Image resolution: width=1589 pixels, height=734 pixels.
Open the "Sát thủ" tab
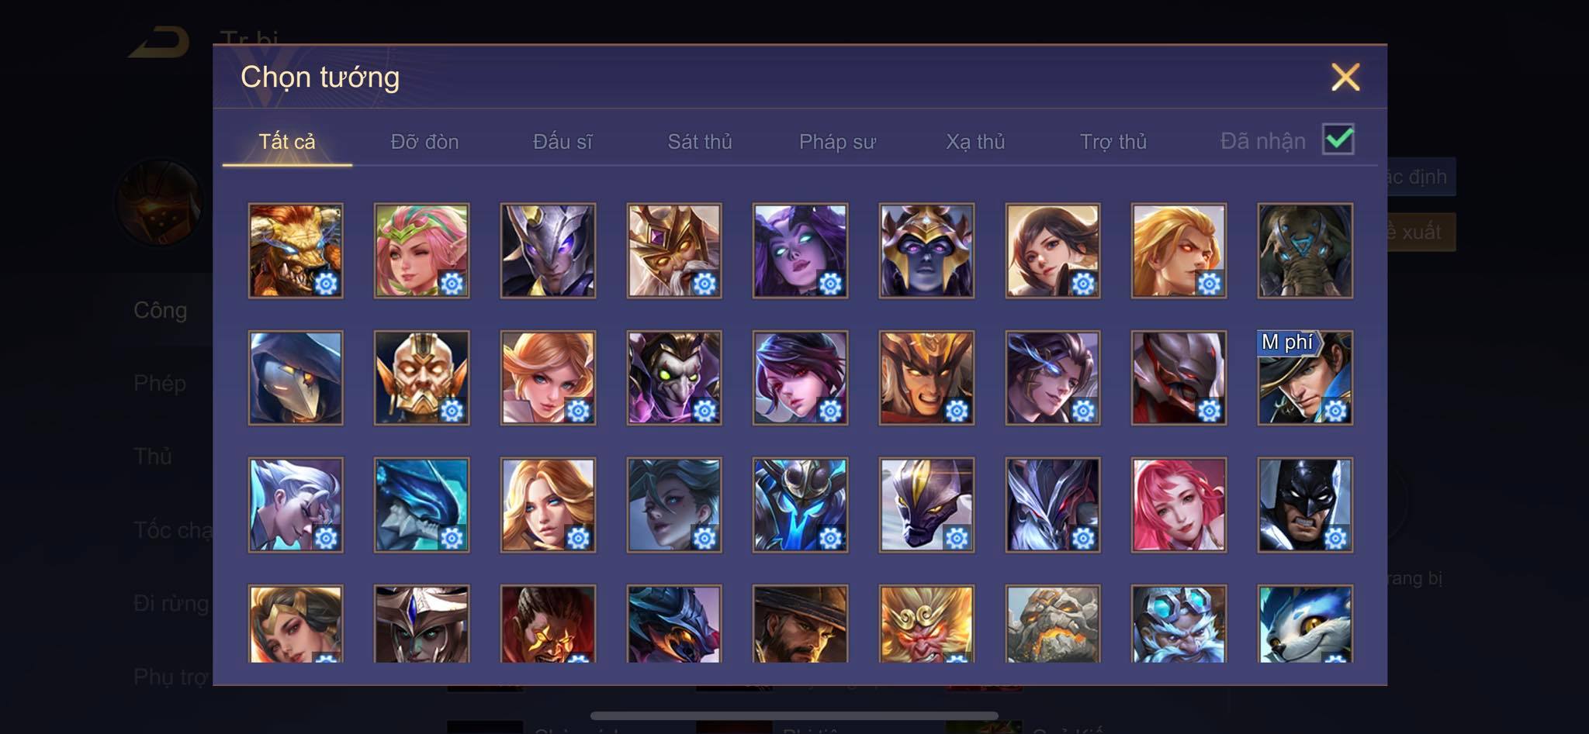(700, 142)
